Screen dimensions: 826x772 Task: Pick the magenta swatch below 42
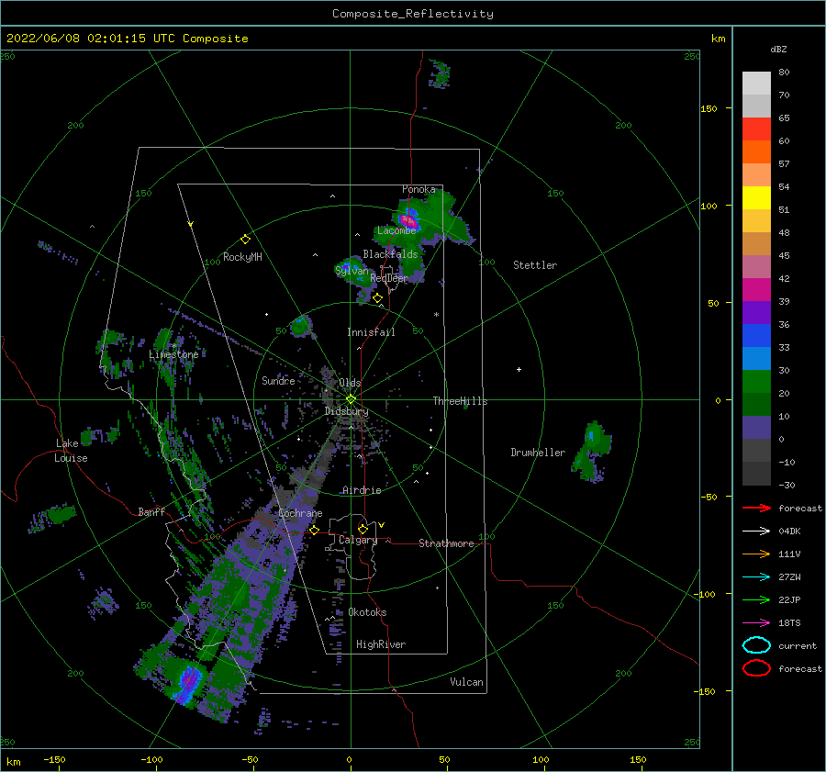[x=756, y=289]
